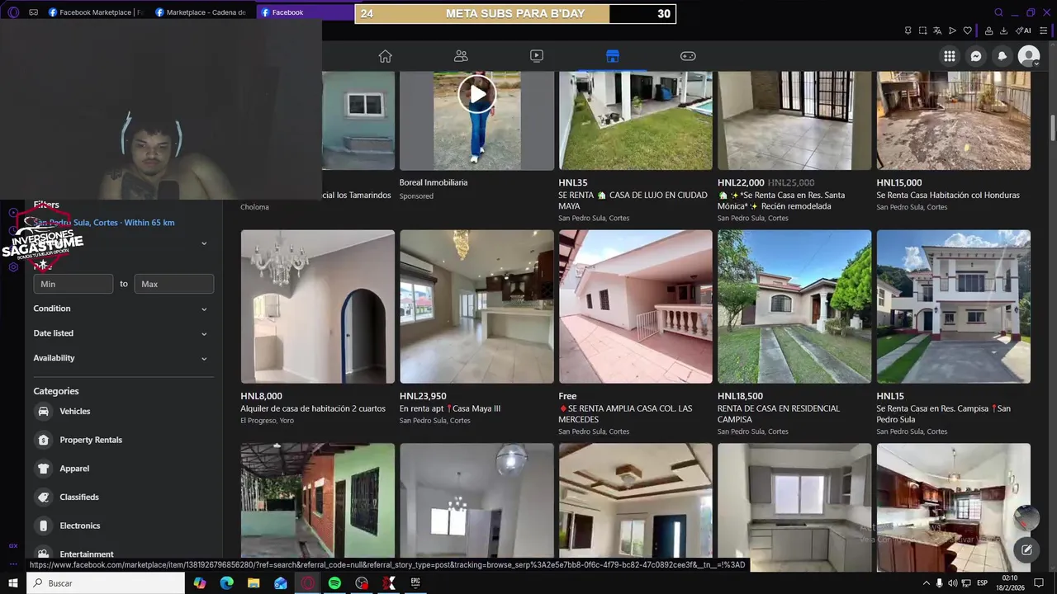The width and height of the screenshot is (1057, 594).
Task: Expand the Date listed filter
Action: (x=123, y=333)
